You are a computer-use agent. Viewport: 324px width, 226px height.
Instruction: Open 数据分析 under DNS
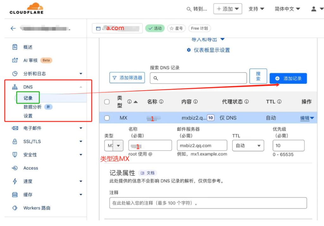pos(33,107)
